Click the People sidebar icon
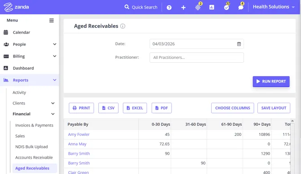This screenshot has height=174, width=301. (x=6, y=44)
